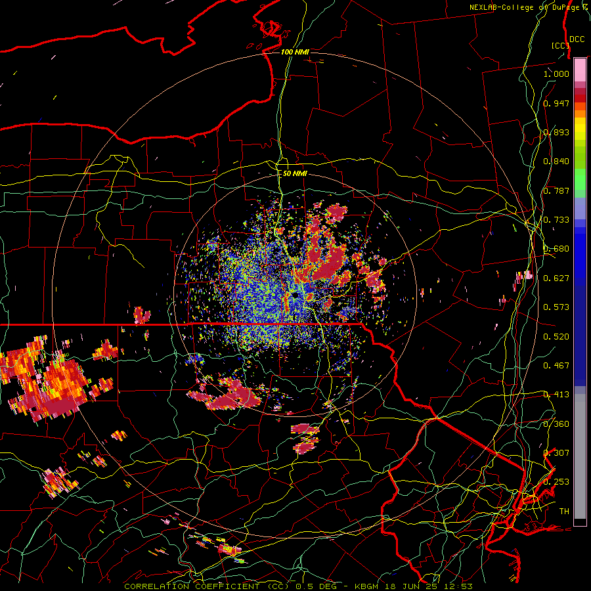The image size is (591, 591).
Task: Select the 0.307 scale value
Action: pos(556,453)
